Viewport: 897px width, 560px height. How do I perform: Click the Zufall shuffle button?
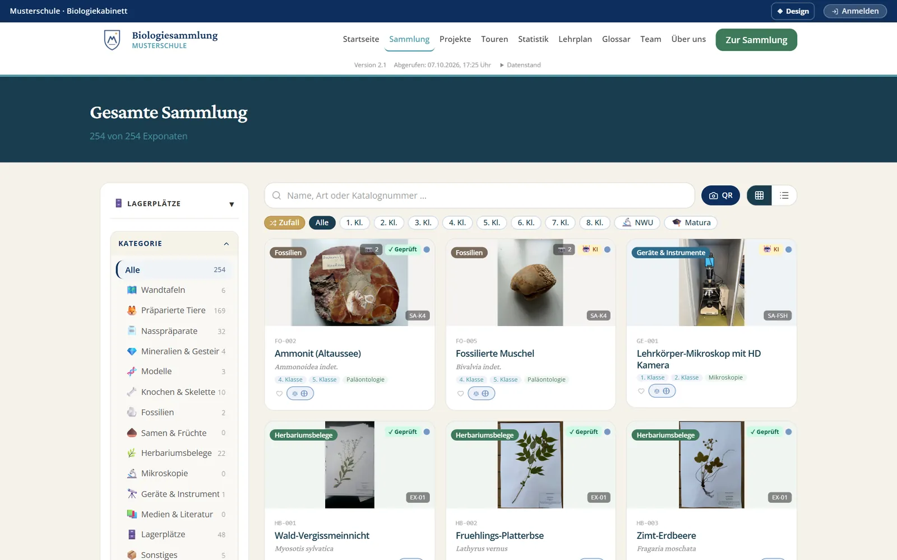[x=285, y=222]
